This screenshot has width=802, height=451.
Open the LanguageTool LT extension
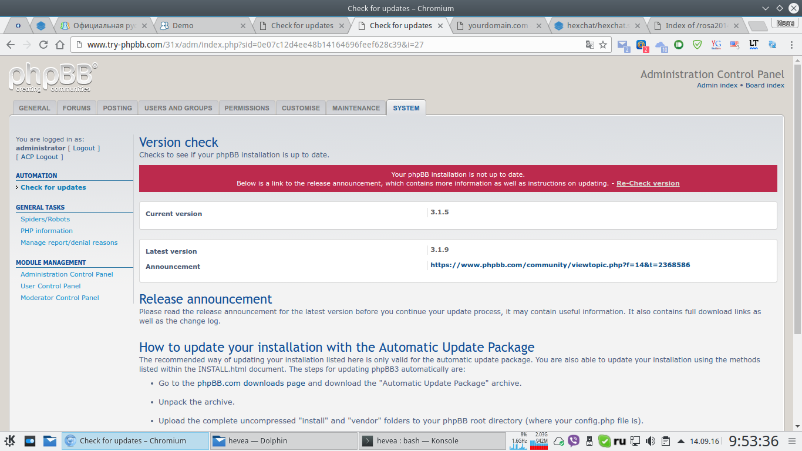(754, 44)
